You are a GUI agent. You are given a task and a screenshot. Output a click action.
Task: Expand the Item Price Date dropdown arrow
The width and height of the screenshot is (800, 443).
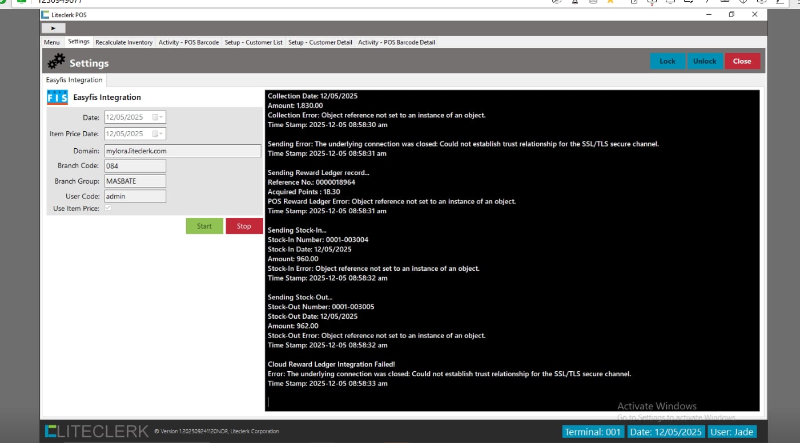coord(162,134)
